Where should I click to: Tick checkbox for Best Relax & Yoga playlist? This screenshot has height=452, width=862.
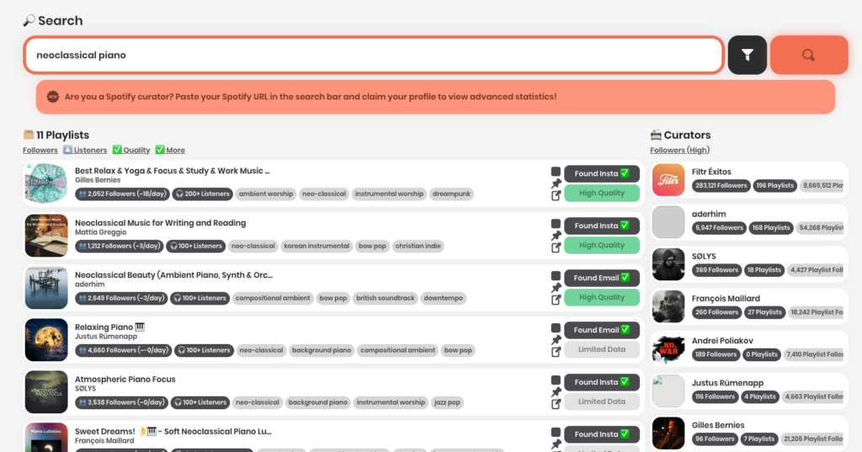tap(556, 172)
